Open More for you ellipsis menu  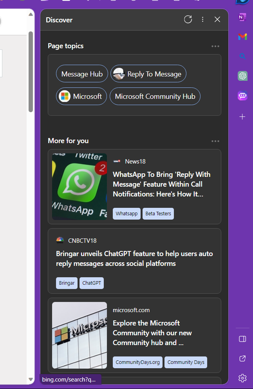(x=215, y=141)
